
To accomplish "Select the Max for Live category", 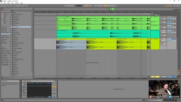I will point(6,38).
